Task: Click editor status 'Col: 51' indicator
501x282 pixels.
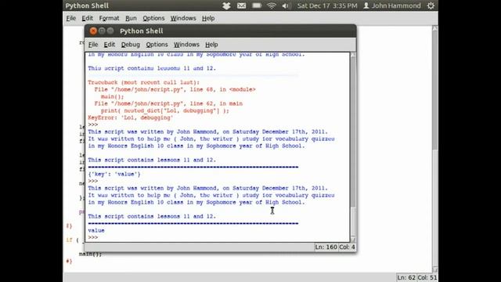Action: (x=427, y=277)
